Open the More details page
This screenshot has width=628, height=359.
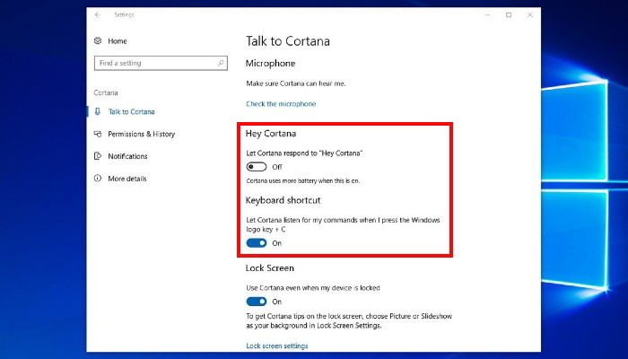(x=127, y=179)
